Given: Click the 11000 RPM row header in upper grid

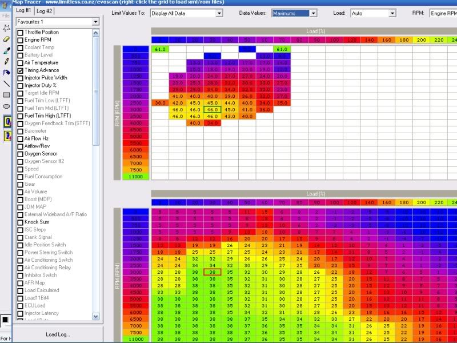Looking at the screenshot, I should (135, 177).
